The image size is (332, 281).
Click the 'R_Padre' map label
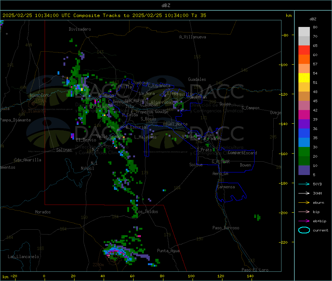tap(211, 138)
